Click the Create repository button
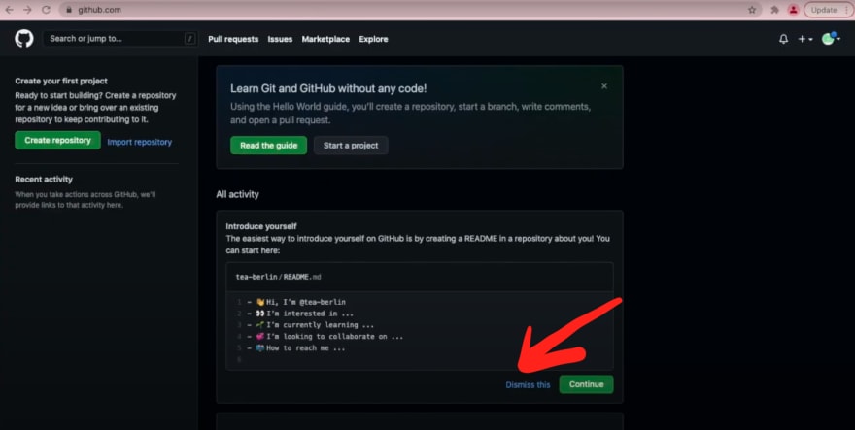Viewport: 855px width, 430px height. 57,140
